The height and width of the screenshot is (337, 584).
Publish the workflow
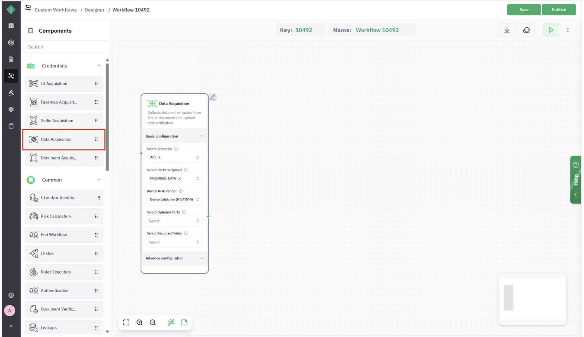click(559, 9)
